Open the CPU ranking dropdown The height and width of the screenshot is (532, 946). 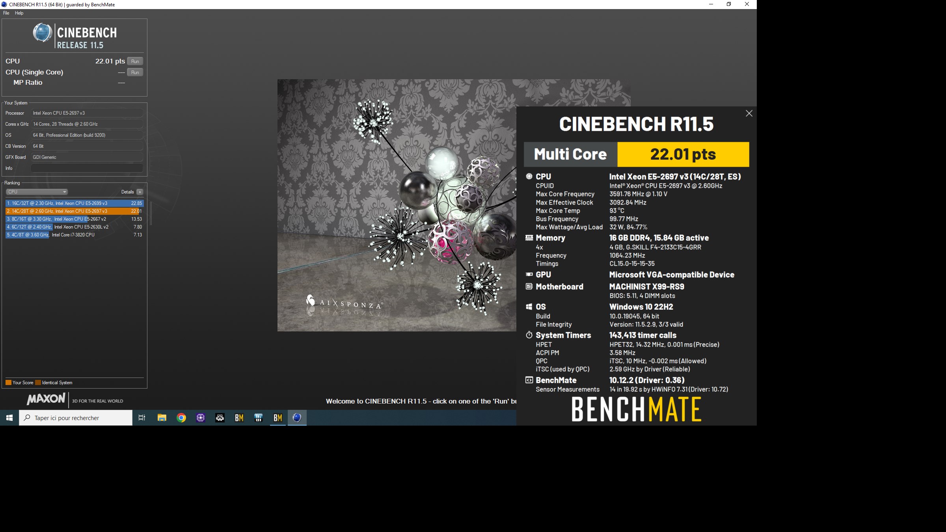tap(37, 192)
